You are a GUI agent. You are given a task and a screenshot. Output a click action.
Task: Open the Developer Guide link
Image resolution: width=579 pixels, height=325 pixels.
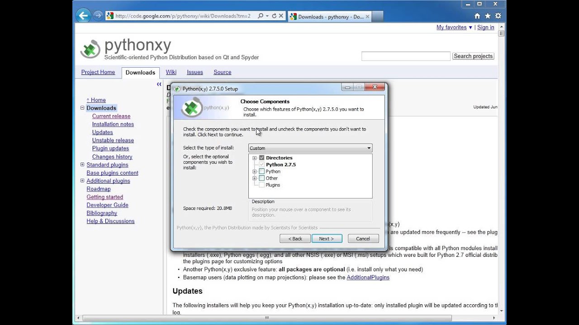[108, 205]
